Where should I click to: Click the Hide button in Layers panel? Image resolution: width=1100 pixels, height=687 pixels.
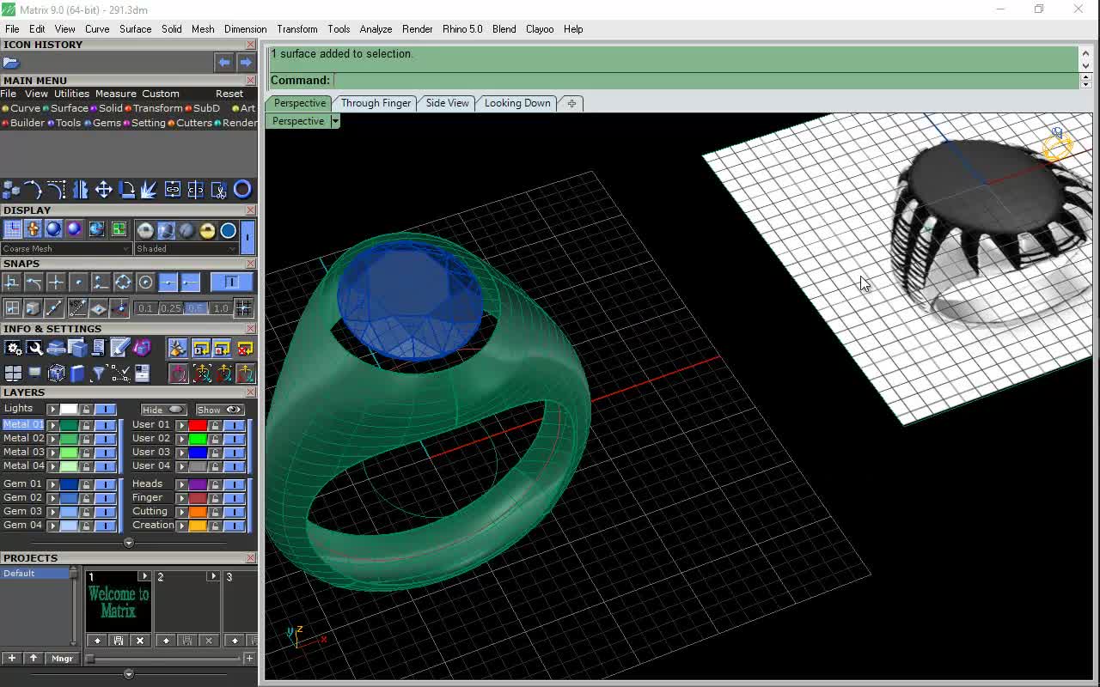[x=162, y=410]
